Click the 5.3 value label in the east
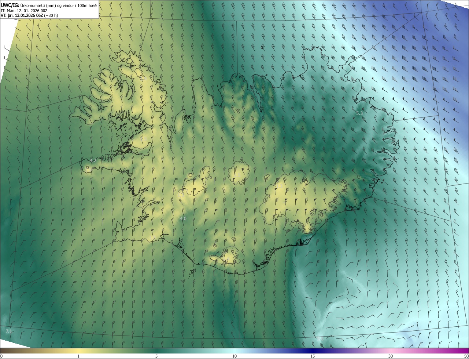The height and width of the screenshot is (359, 469). point(359,113)
